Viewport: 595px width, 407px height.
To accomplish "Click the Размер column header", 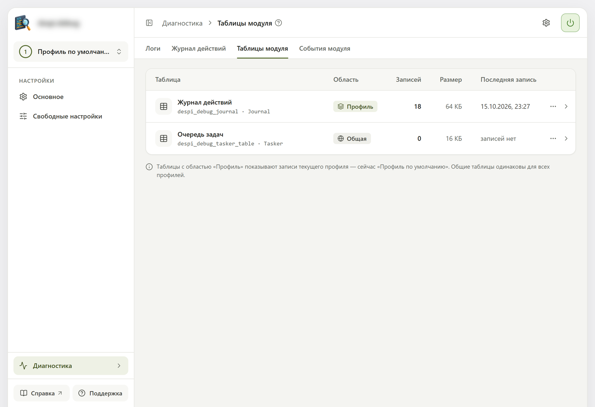I will pos(451,80).
